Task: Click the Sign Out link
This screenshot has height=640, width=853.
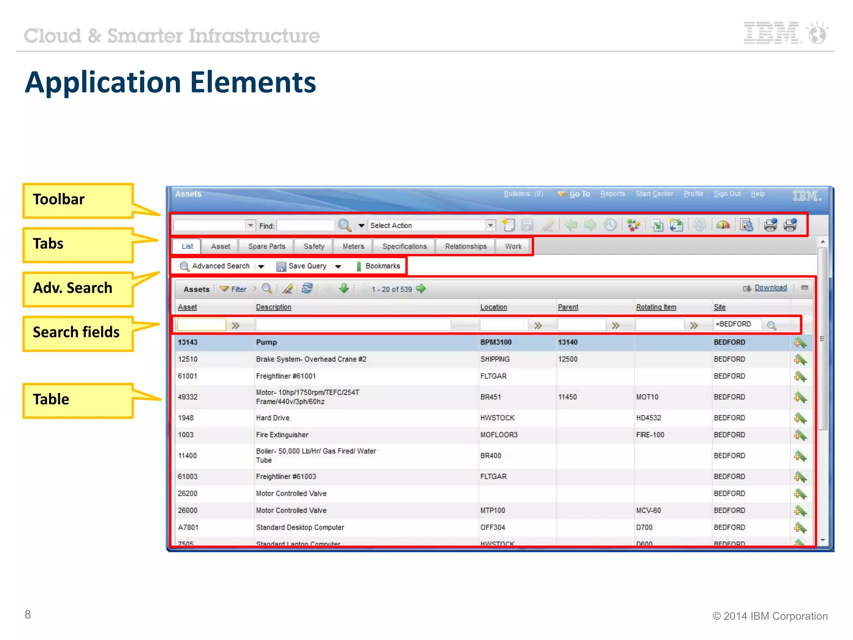Action: (x=727, y=194)
